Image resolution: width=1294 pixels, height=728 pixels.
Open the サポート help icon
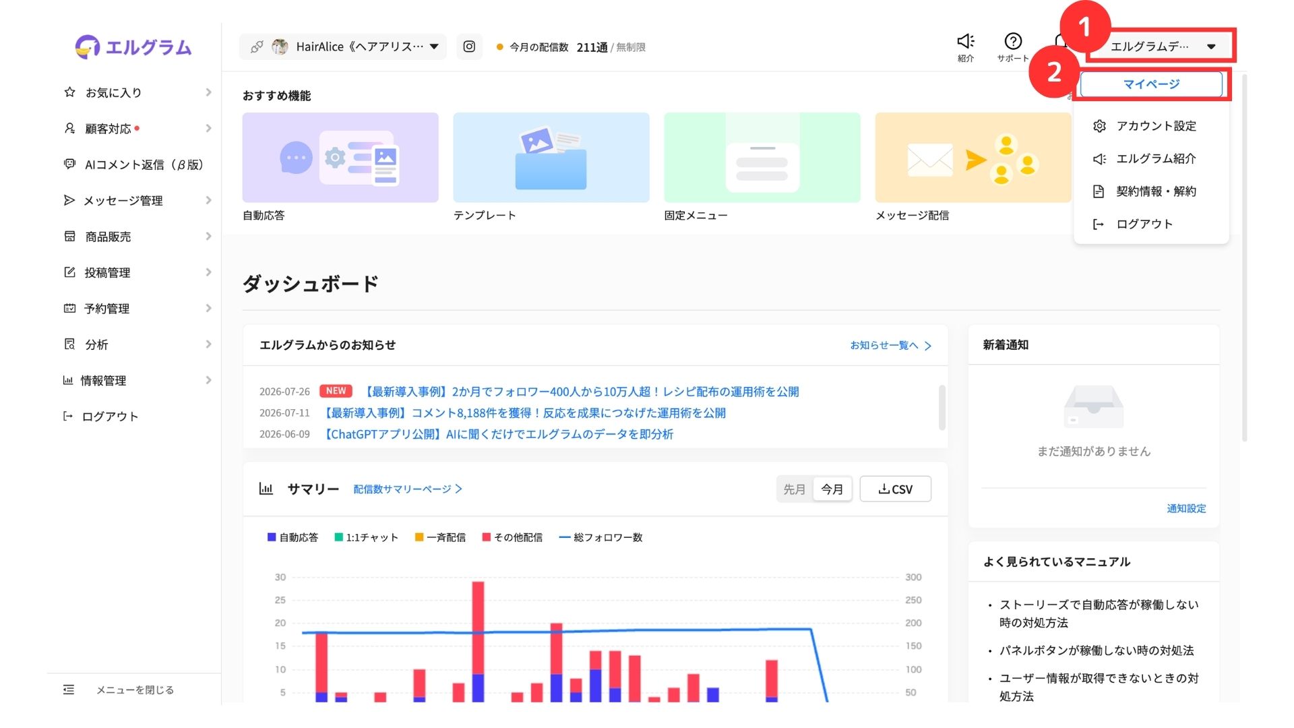tap(1013, 41)
